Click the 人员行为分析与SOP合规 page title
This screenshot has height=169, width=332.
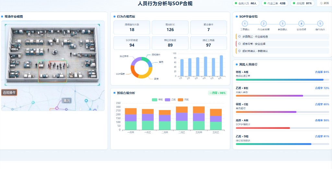click(165, 4)
